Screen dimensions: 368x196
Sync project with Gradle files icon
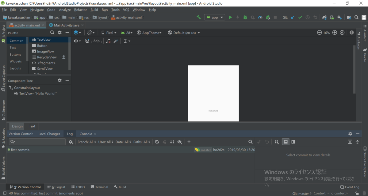coord(324,18)
